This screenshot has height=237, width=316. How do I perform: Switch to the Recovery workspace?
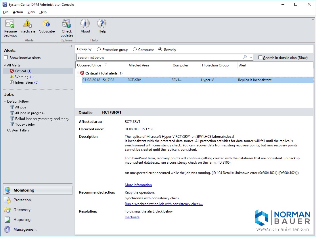38,210
